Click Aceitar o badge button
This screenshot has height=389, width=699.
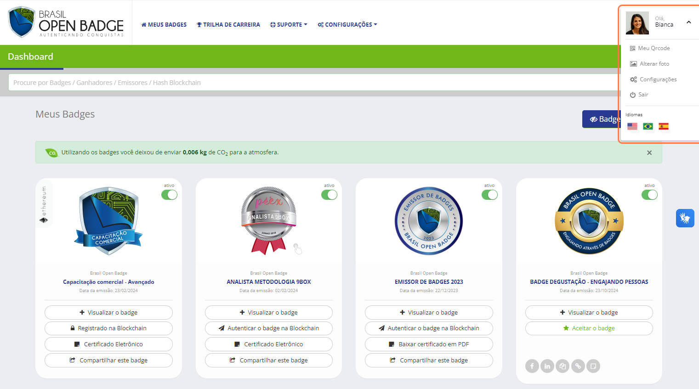click(589, 328)
